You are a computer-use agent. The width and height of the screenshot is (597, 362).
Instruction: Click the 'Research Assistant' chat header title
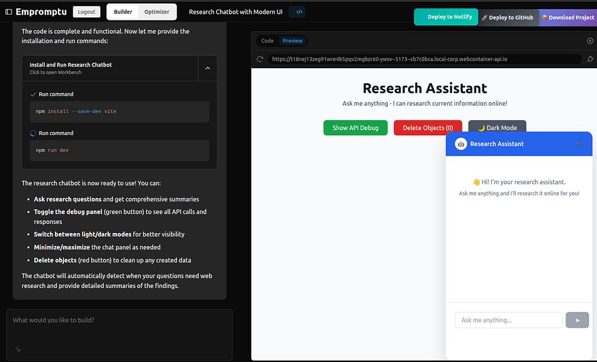coord(497,144)
